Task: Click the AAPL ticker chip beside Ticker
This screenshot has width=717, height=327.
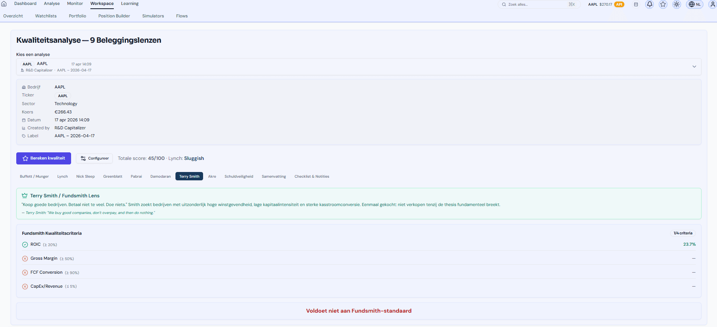Action: 63,96
